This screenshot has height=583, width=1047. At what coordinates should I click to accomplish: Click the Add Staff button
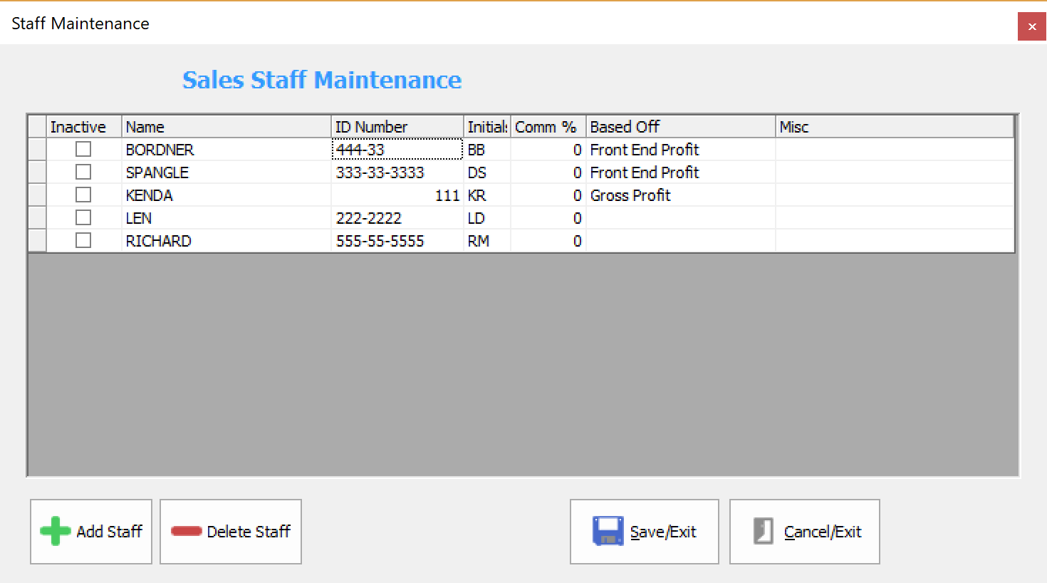coord(90,531)
